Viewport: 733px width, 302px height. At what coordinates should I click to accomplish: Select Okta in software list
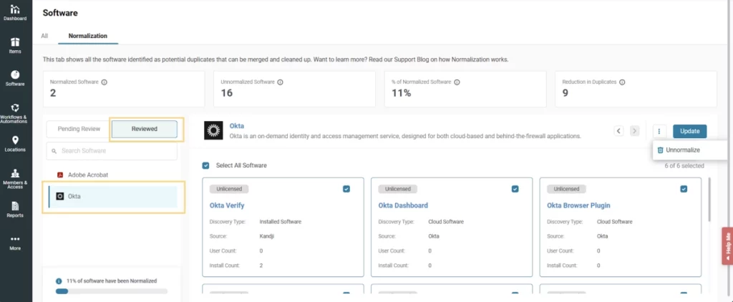point(112,196)
